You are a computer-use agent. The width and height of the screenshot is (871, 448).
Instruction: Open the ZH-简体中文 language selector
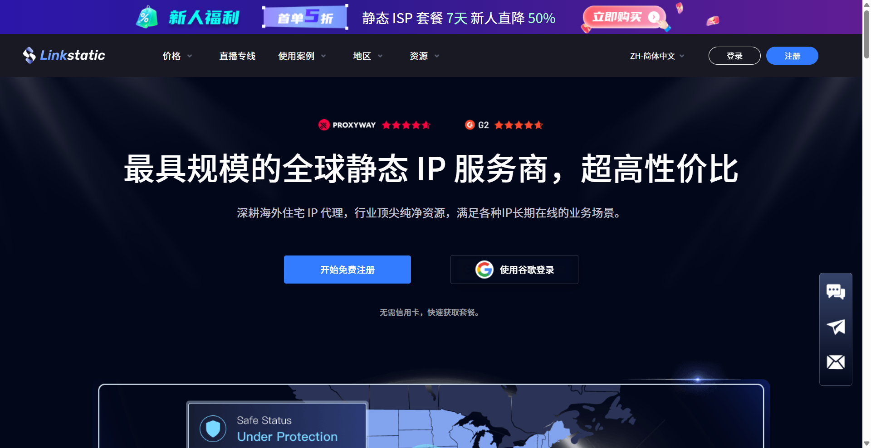pyautogui.click(x=657, y=56)
